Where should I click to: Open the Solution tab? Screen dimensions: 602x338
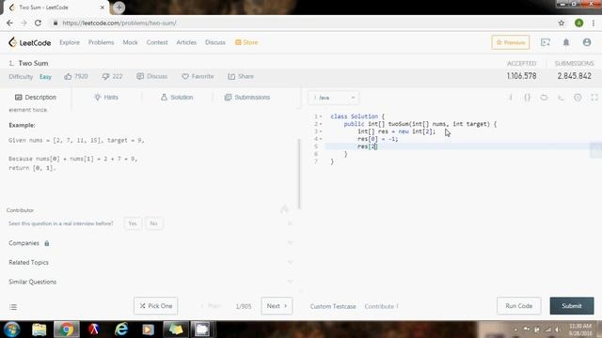tap(177, 98)
